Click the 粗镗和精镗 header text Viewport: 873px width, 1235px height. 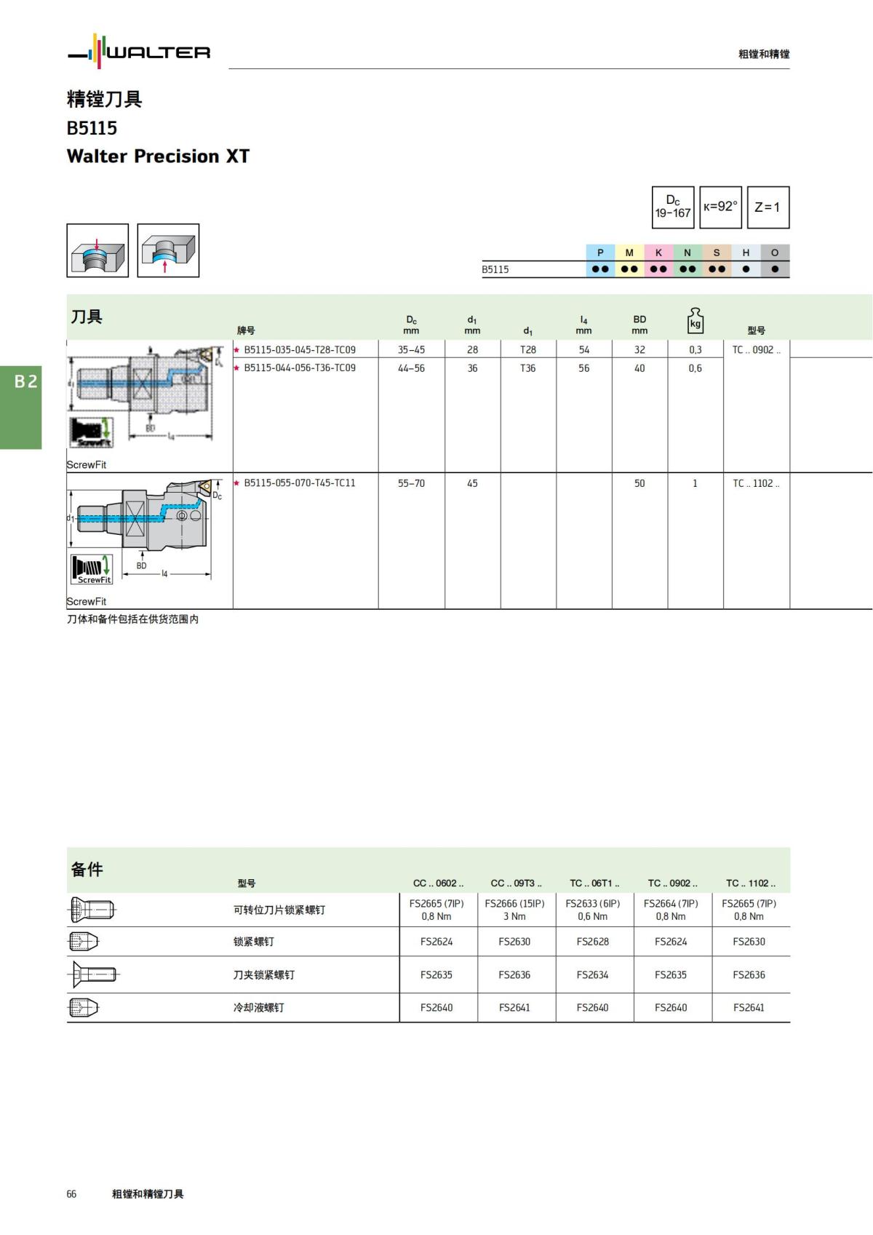(764, 54)
